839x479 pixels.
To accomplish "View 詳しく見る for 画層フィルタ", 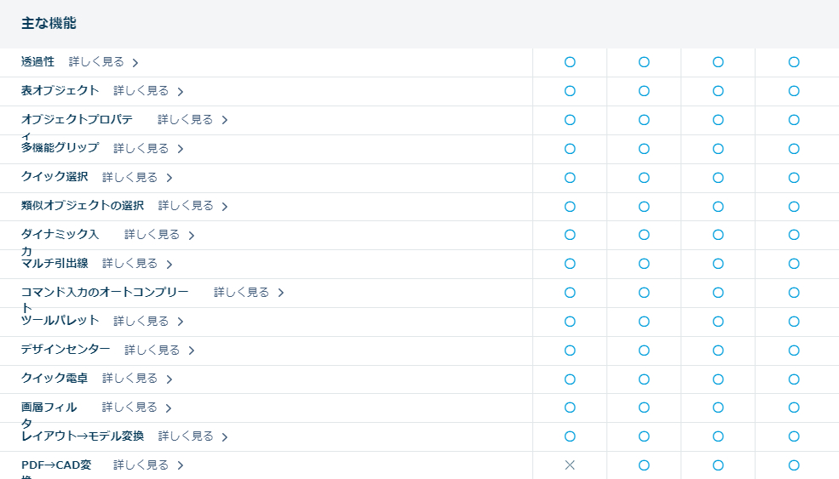I will 129,408.
